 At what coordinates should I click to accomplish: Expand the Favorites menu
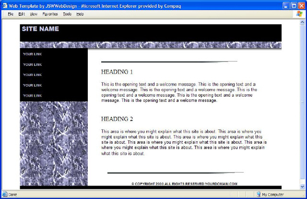[50, 14]
